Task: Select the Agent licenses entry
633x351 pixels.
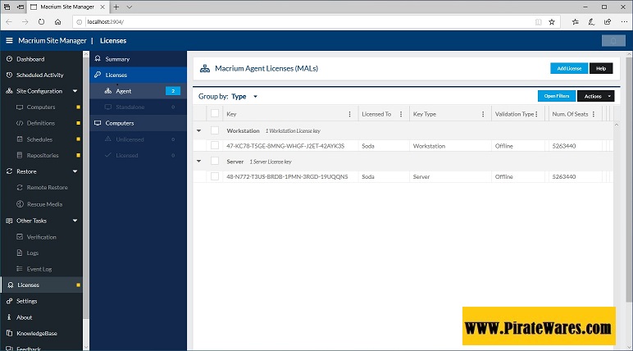Action: 123,91
